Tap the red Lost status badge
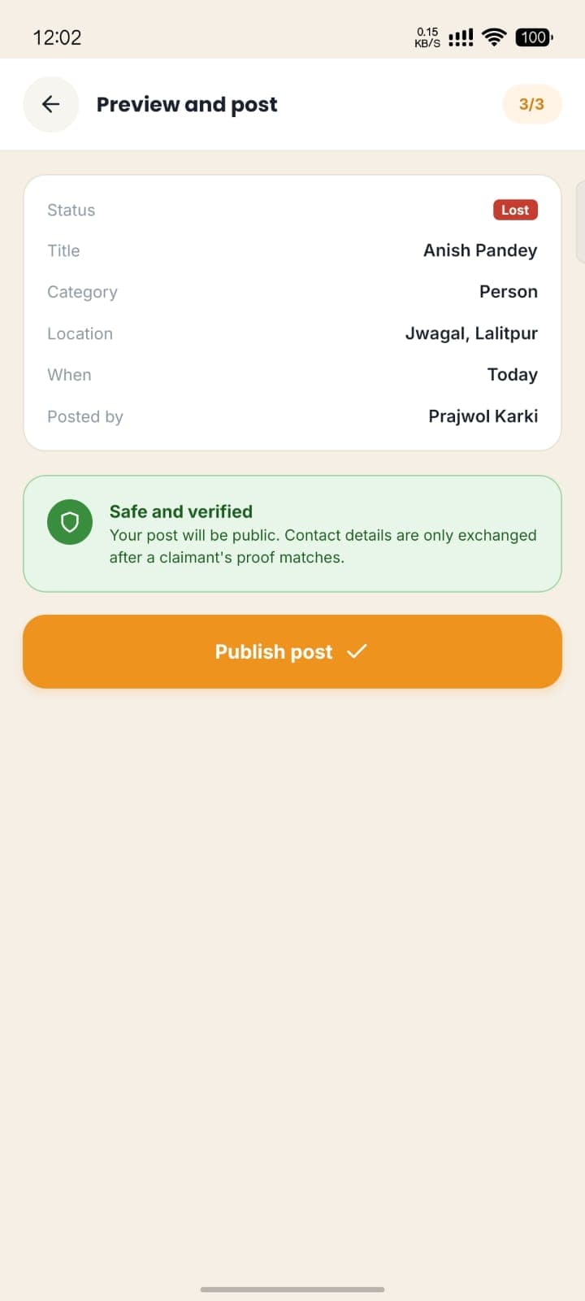Image resolution: width=585 pixels, height=1301 pixels. point(515,210)
